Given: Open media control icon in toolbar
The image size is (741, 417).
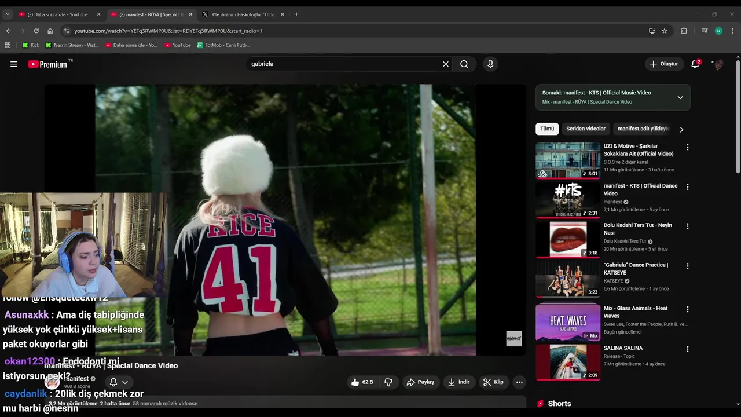Looking at the screenshot, I should pos(705,31).
